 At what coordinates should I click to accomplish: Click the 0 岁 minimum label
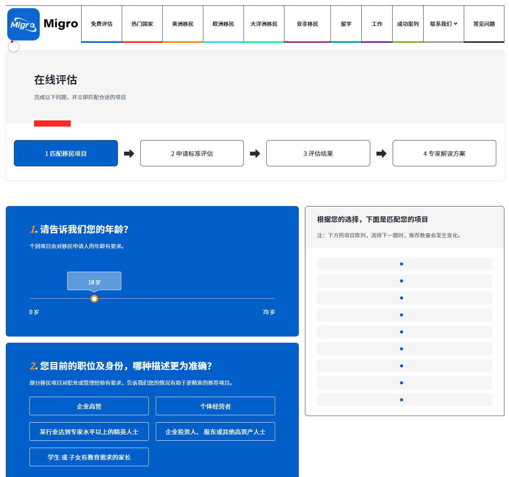click(34, 312)
